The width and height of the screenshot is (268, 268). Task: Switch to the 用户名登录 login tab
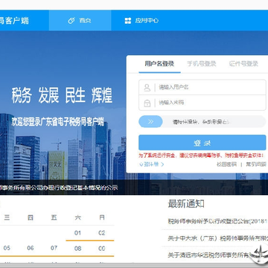click(159, 64)
